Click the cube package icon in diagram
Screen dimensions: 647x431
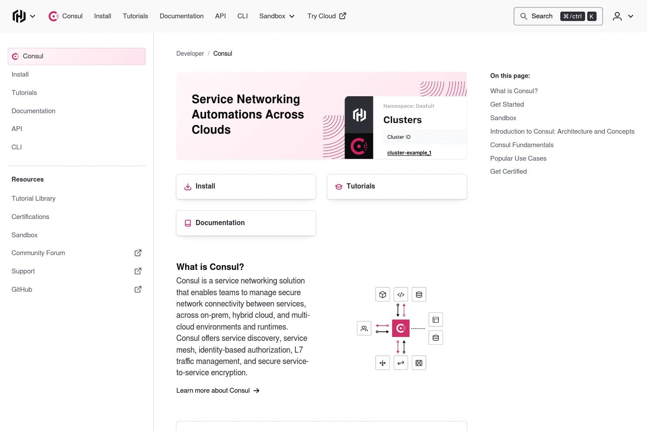383,295
